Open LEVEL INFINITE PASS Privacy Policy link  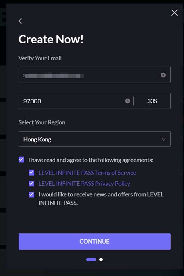pyautogui.click(x=84, y=184)
